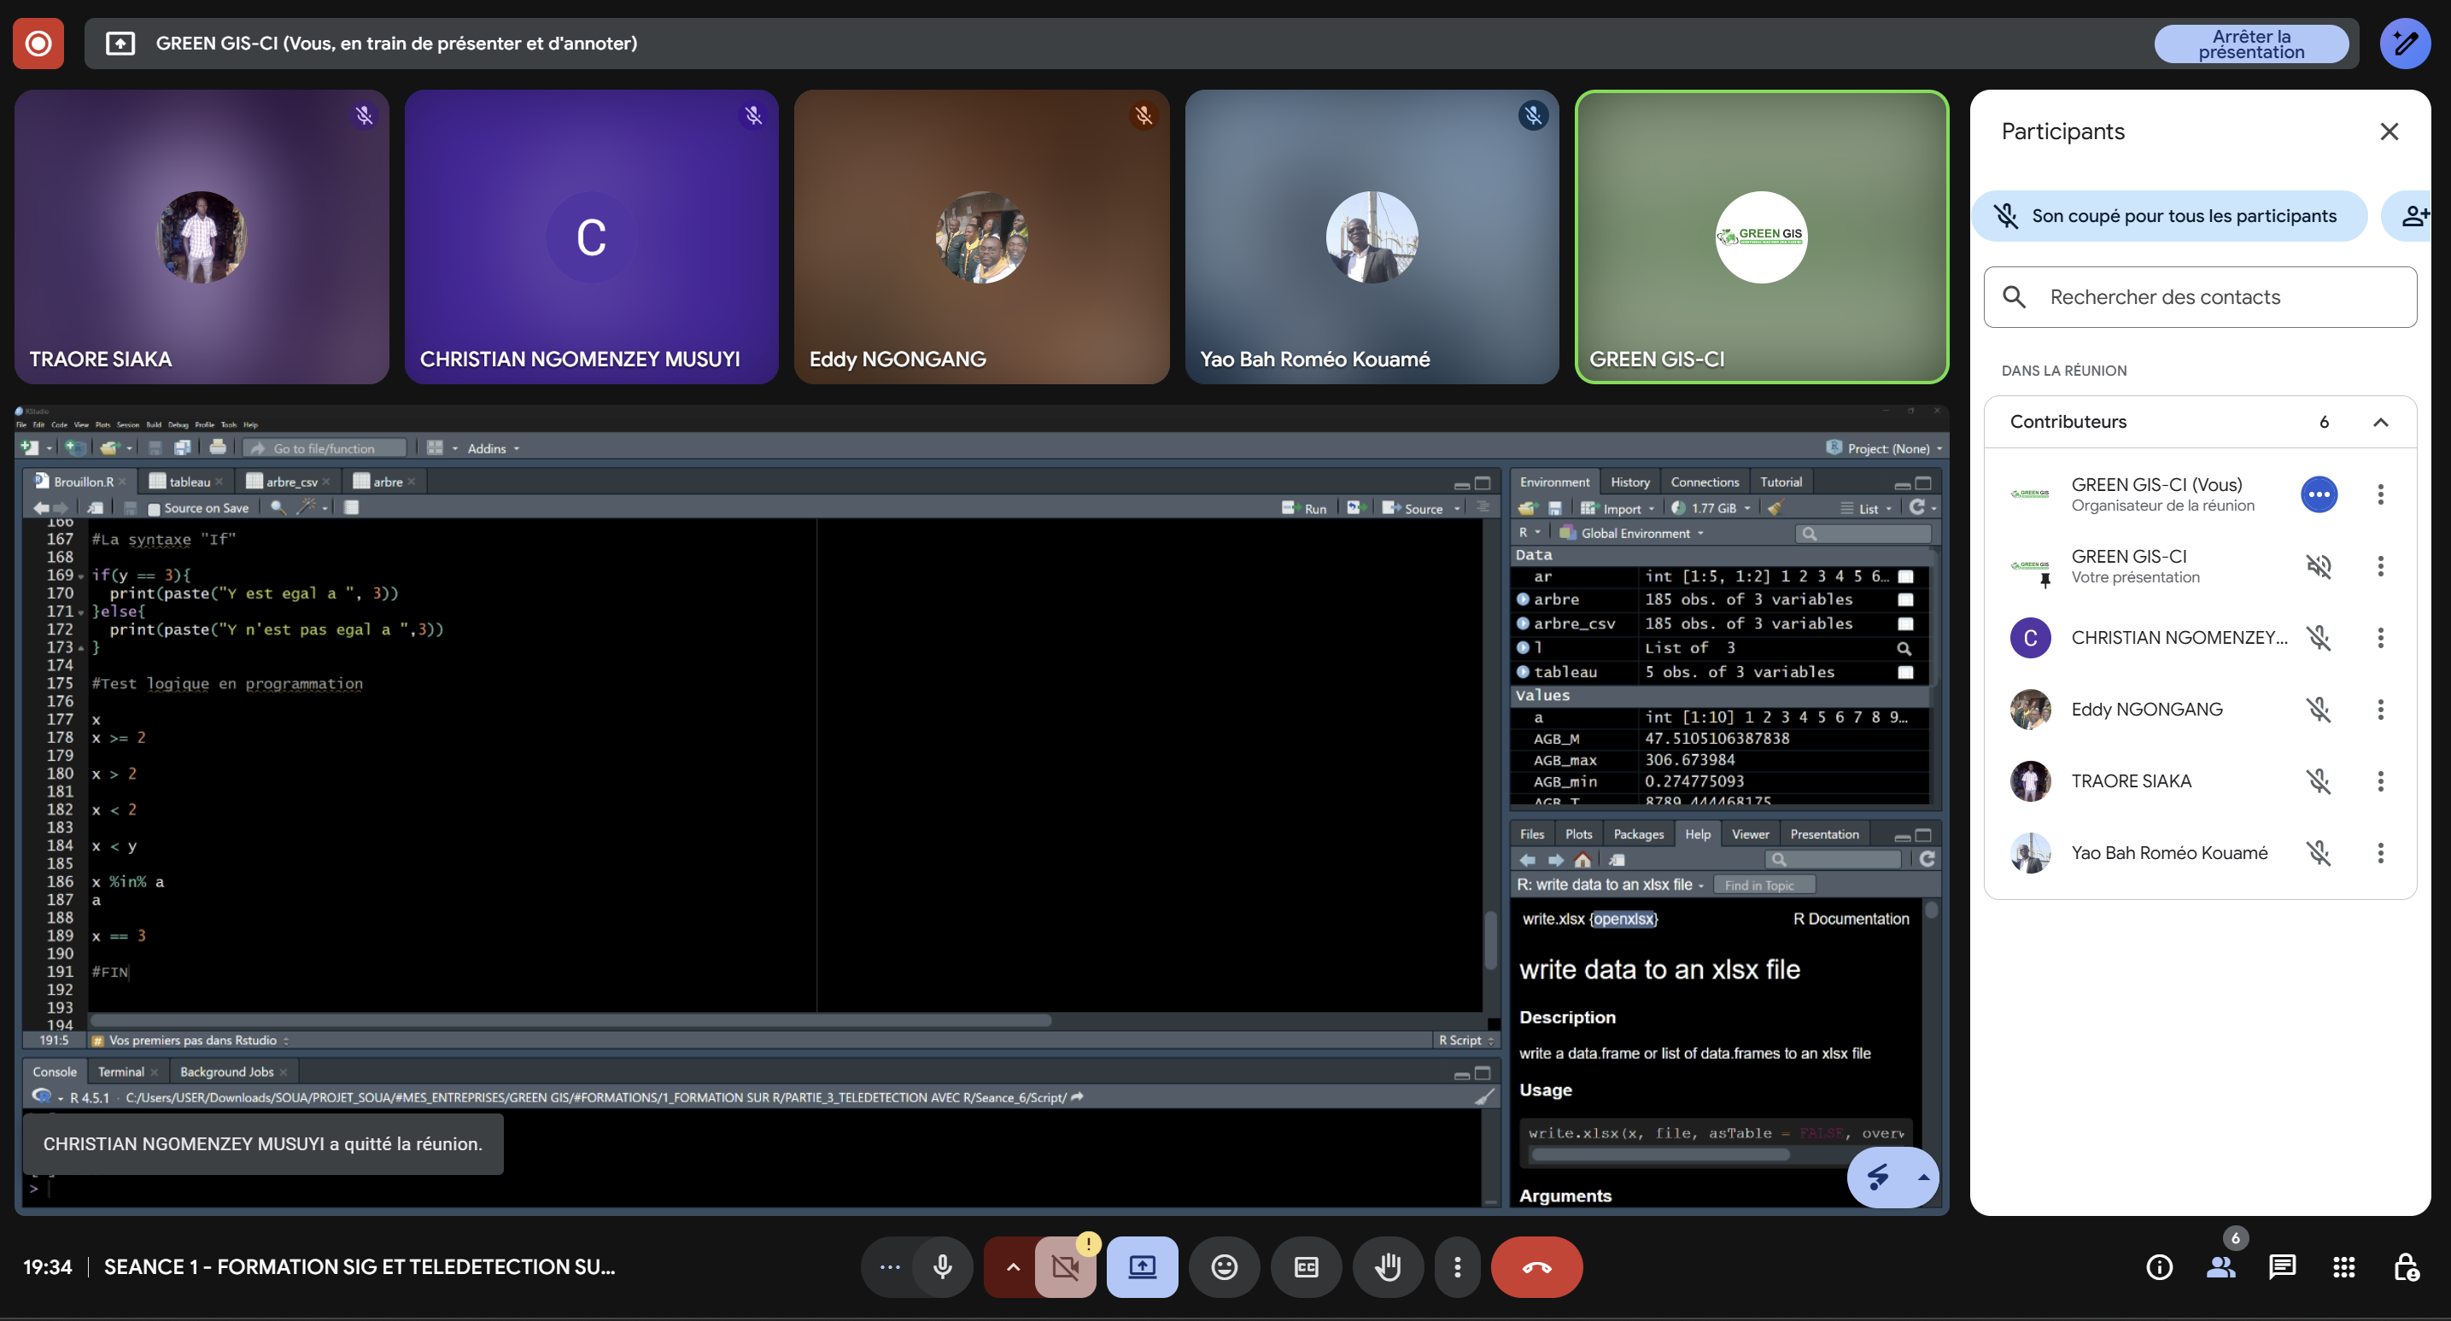
Task: Open more options for TRAORE SIAKA
Action: point(2379,780)
